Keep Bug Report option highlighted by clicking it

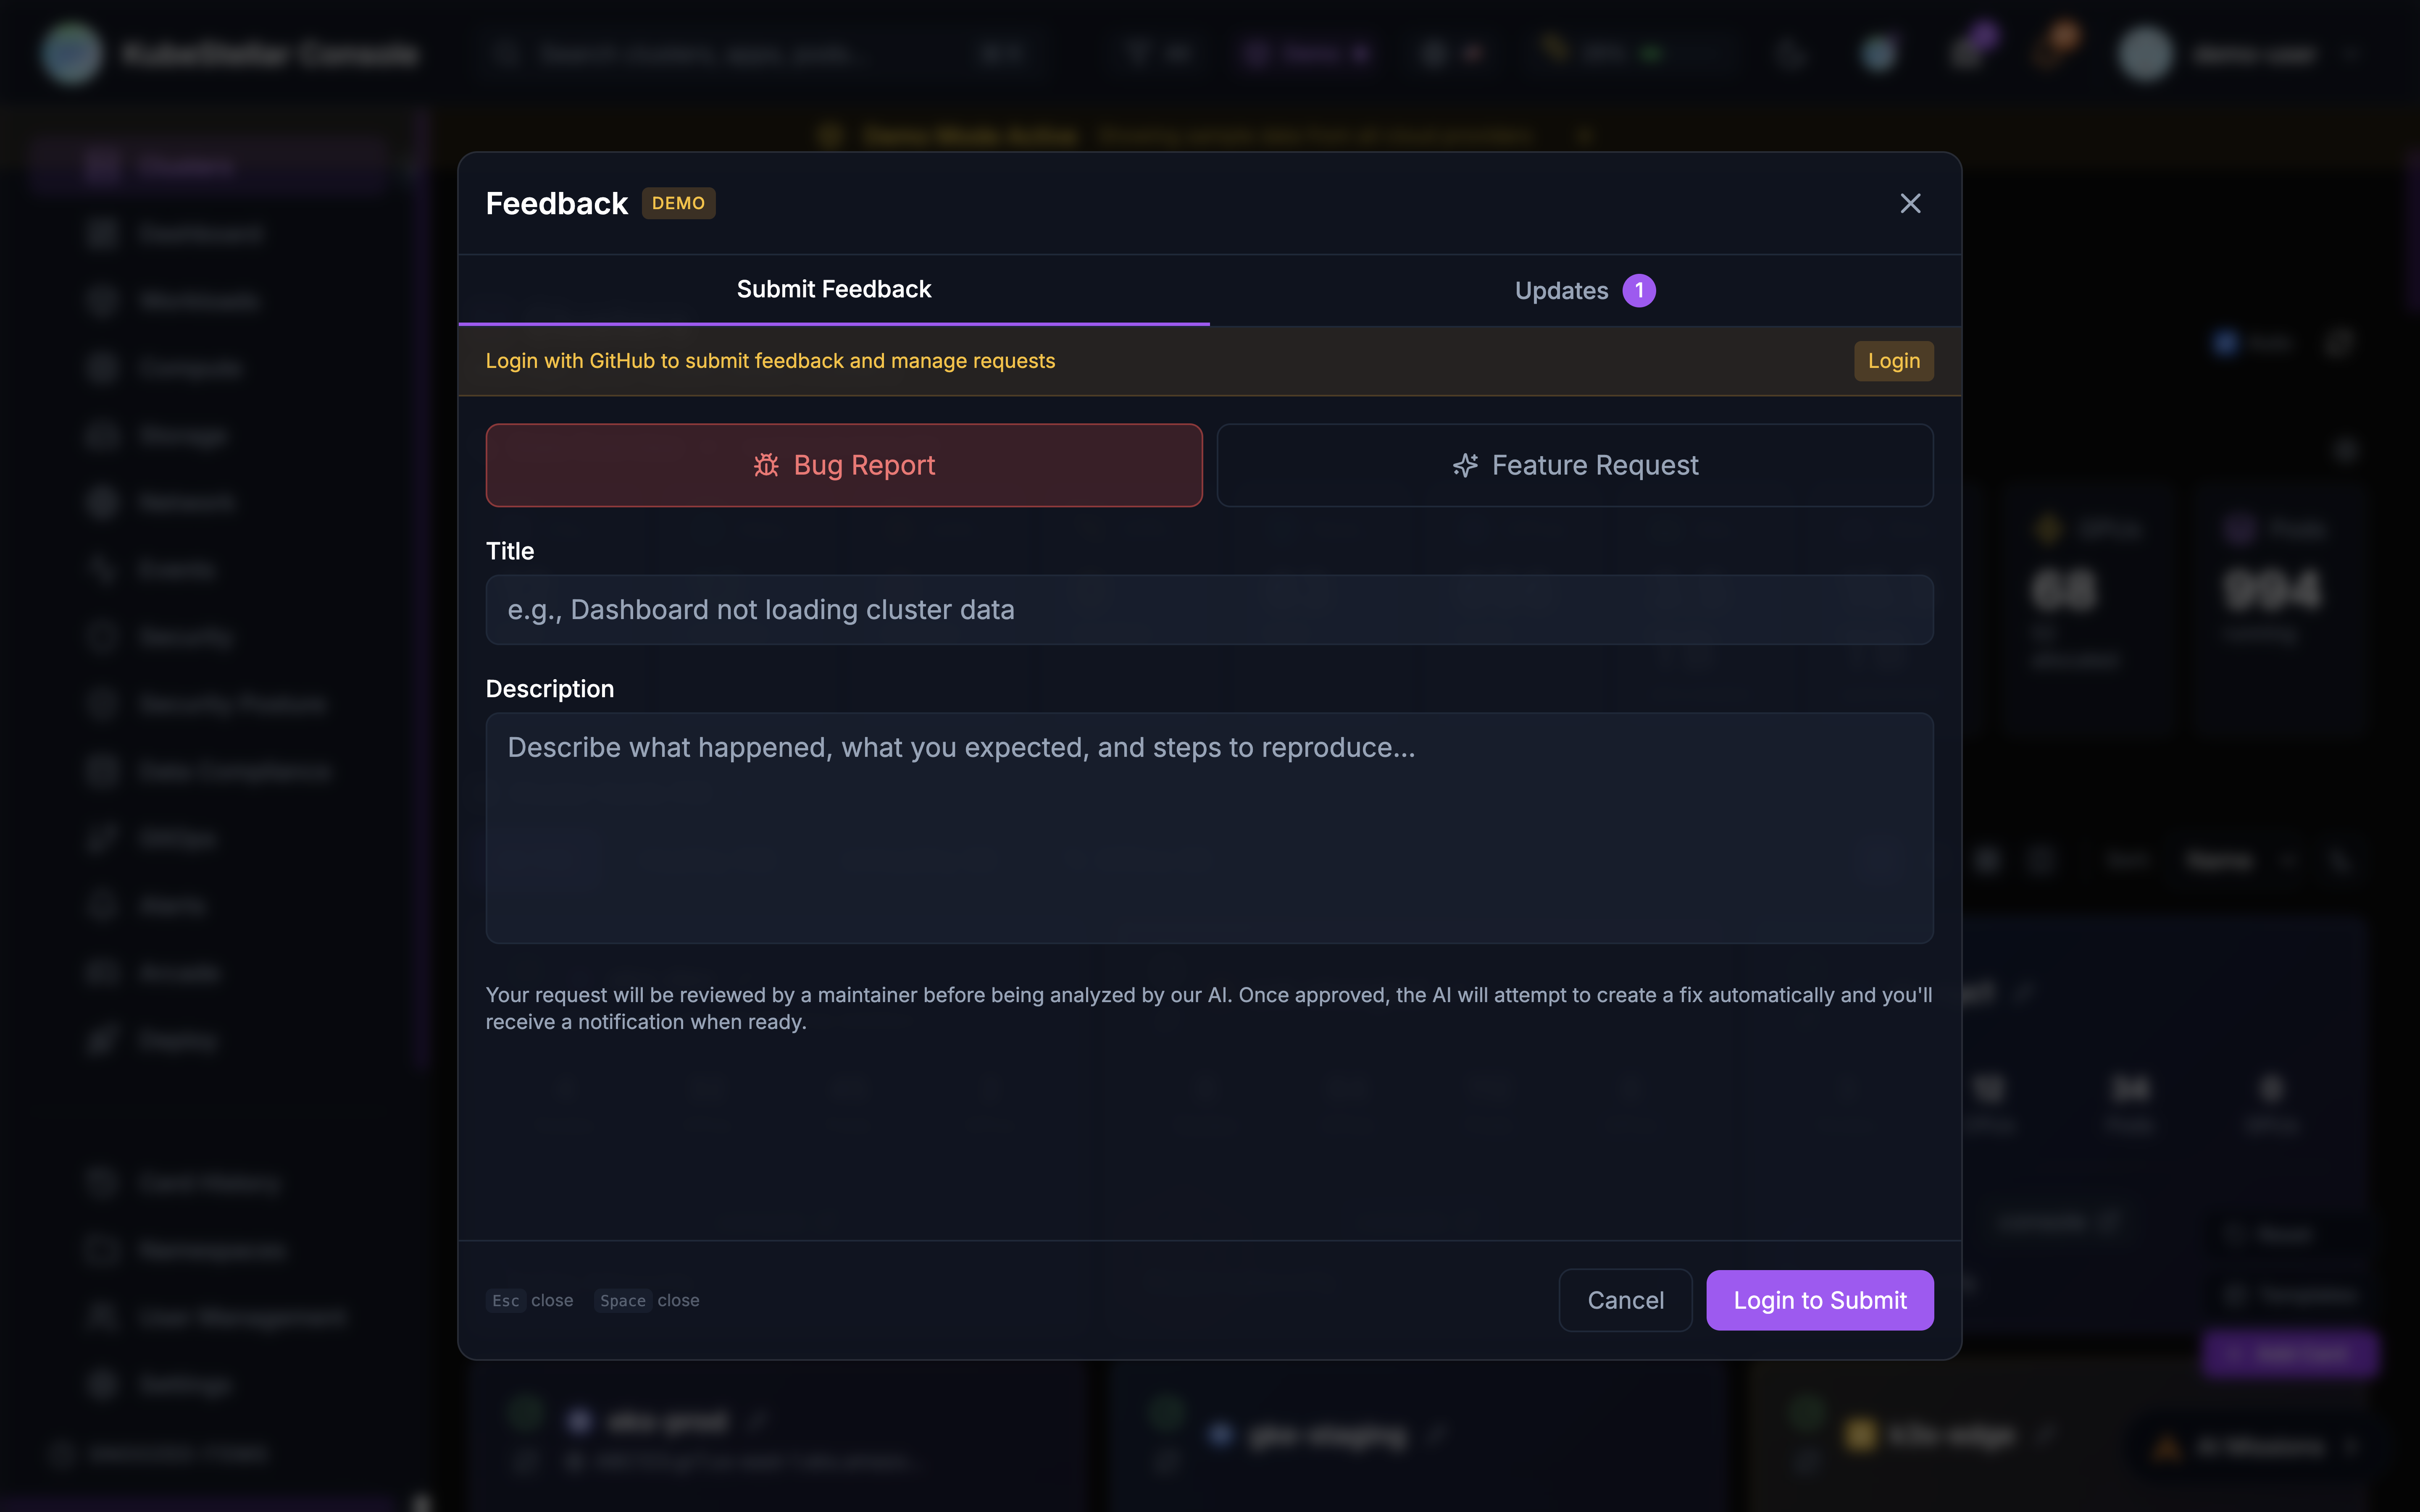pyautogui.click(x=843, y=465)
